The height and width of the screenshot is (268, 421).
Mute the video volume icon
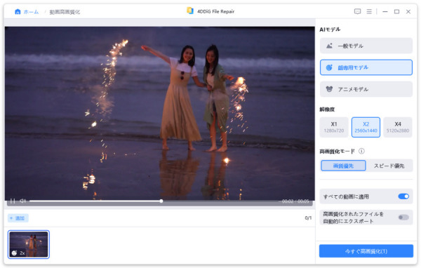23,201
